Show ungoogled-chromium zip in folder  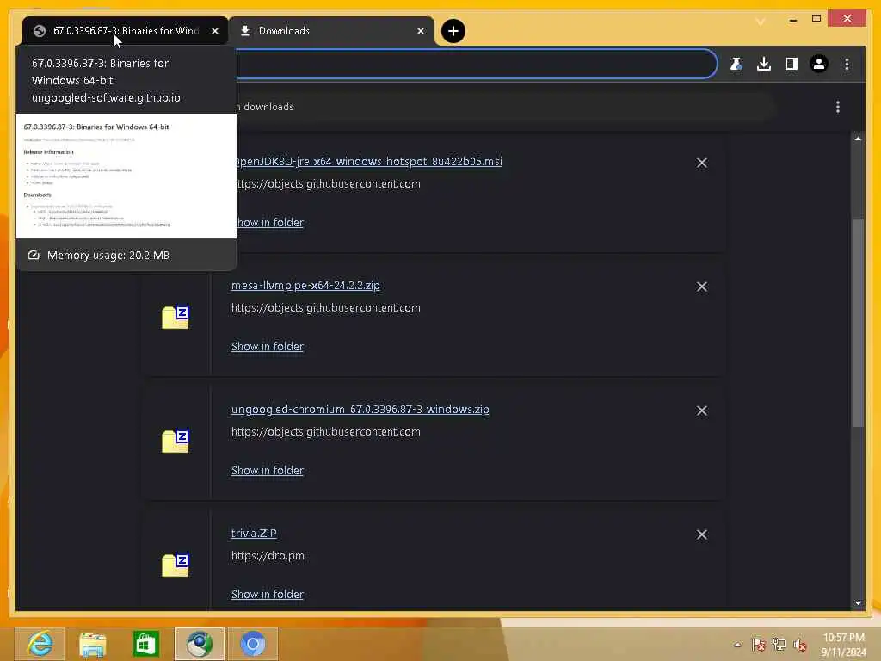point(268,471)
